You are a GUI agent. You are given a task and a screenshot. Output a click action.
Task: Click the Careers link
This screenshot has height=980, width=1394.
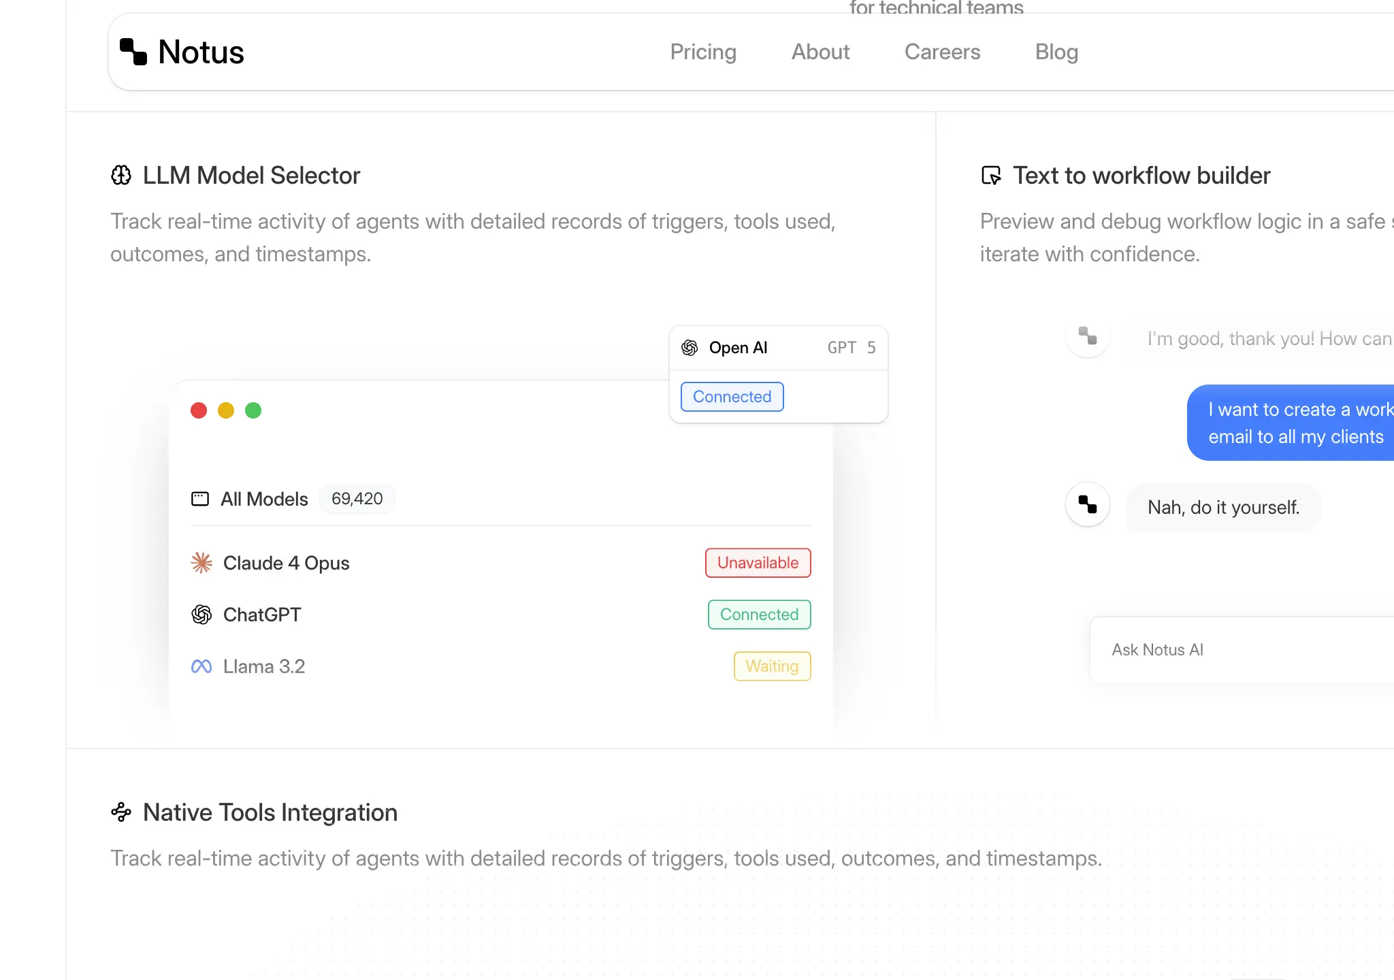tap(942, 52)
